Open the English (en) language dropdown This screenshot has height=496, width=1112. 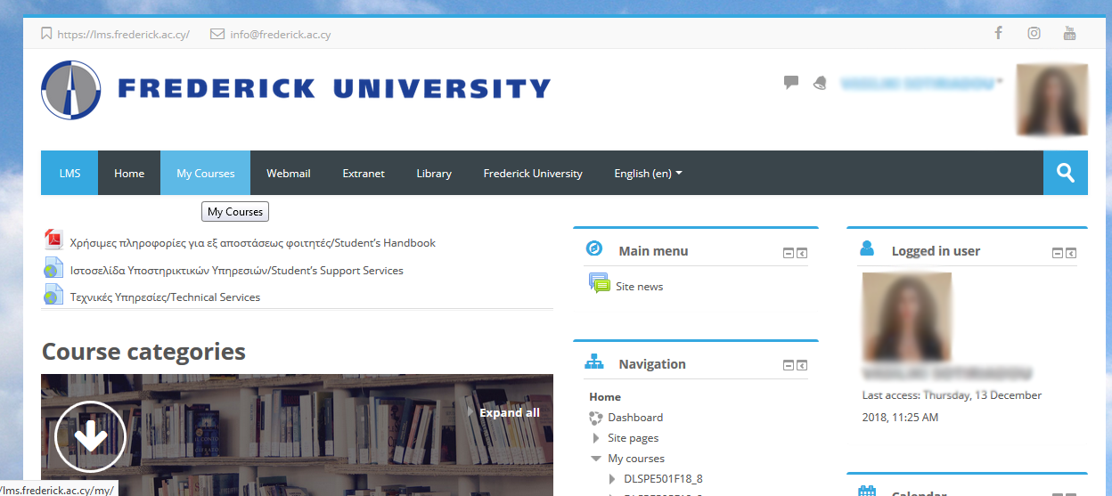click(x=648, y=173)
